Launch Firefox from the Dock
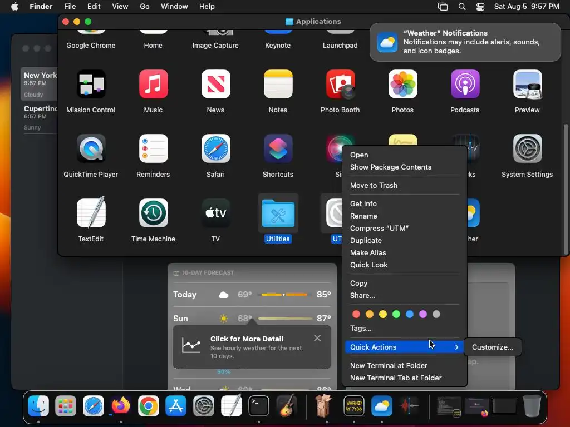This screenshot has height=427, width=570. (x=121, y=405)
